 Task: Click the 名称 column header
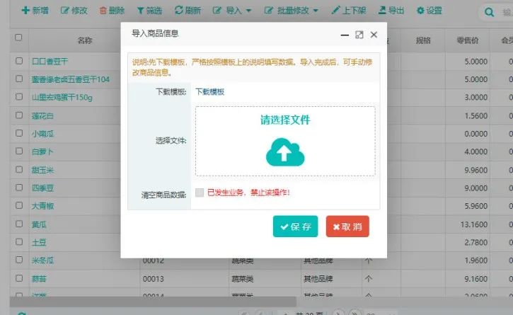[85, 40]
